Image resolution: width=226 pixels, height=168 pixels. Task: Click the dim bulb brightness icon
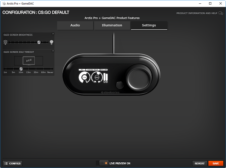click(6, 42)
